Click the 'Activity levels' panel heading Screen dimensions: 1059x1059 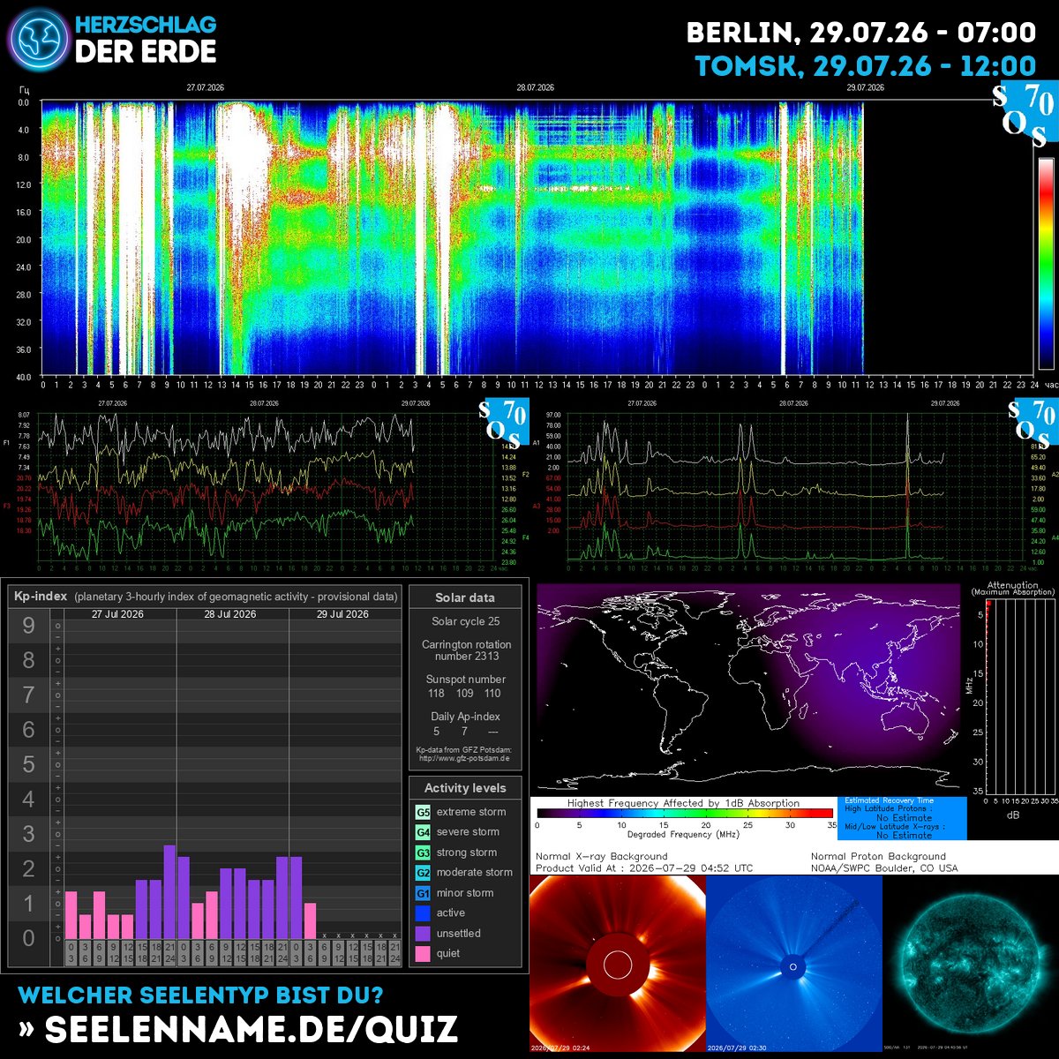[x=465, y=788]
